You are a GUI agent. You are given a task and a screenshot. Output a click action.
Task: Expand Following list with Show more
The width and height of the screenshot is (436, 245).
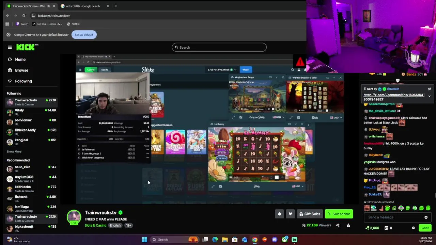pos(14,152)
